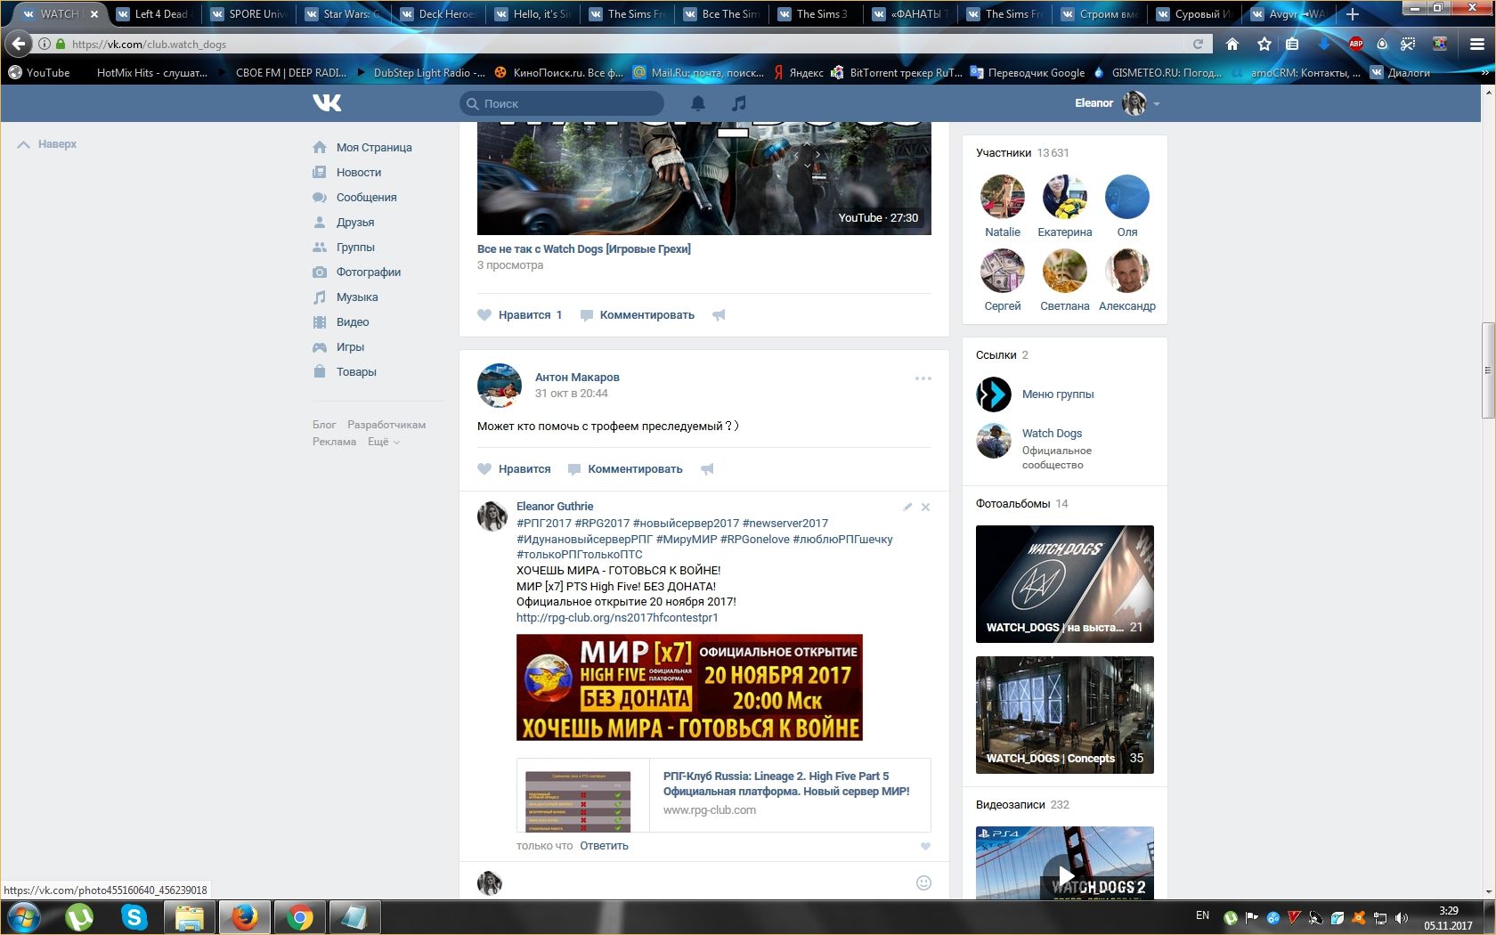Open Сообщения in the left menu
This screenshot has width=1496, height=935.
366,198
